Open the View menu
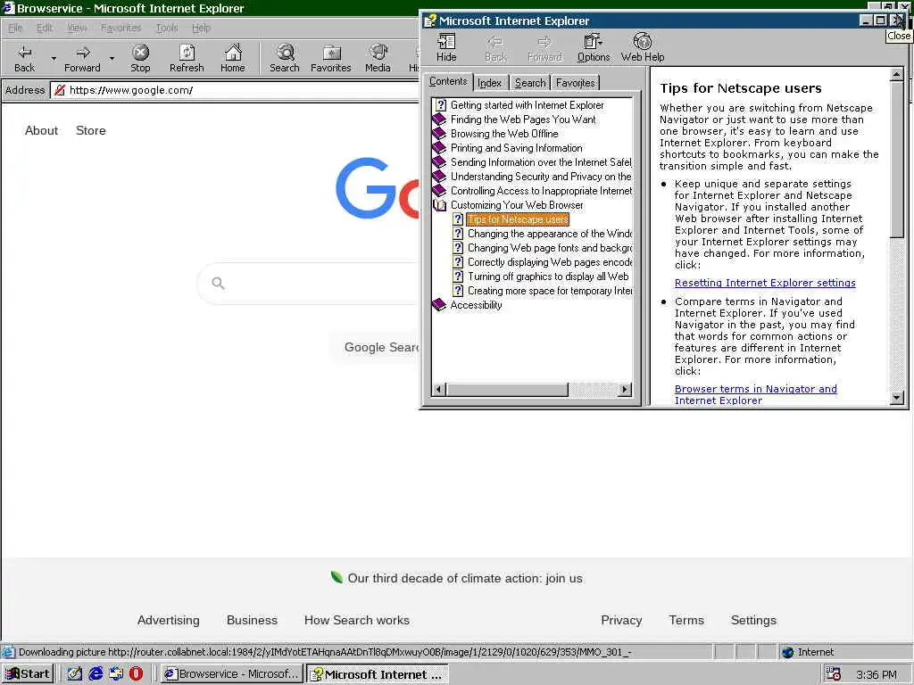Screen dimensions: 914x685 point(77,28)
